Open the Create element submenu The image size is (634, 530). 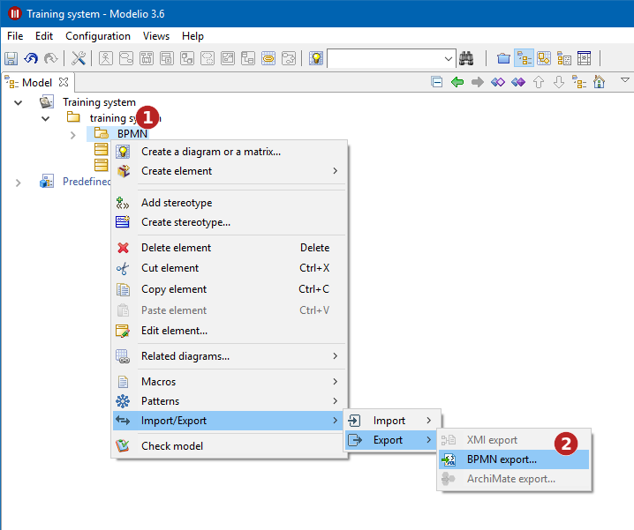230,171
